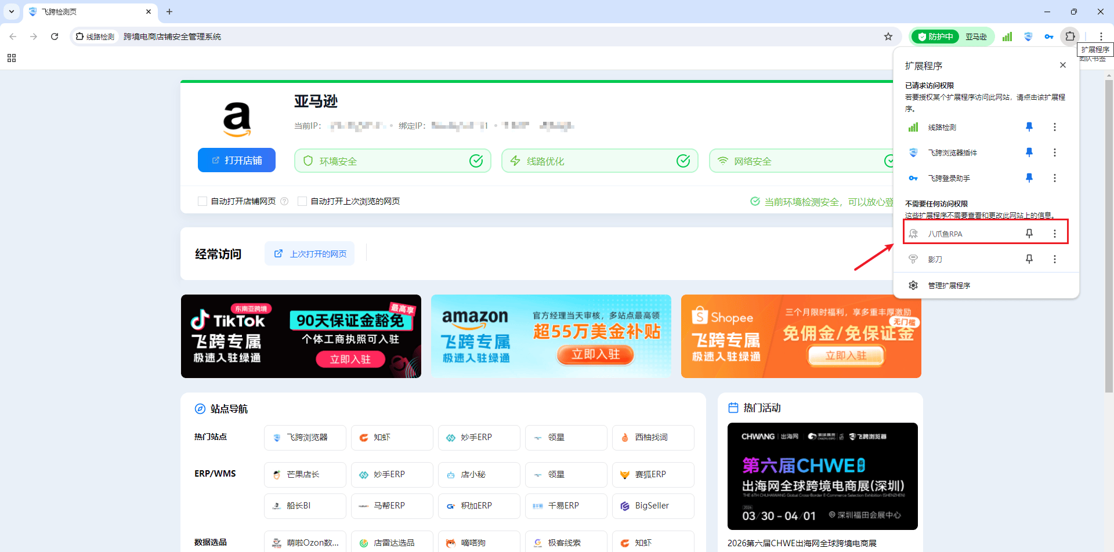
Task: Bookmark this page with the star icon
Action: [888, 37]
